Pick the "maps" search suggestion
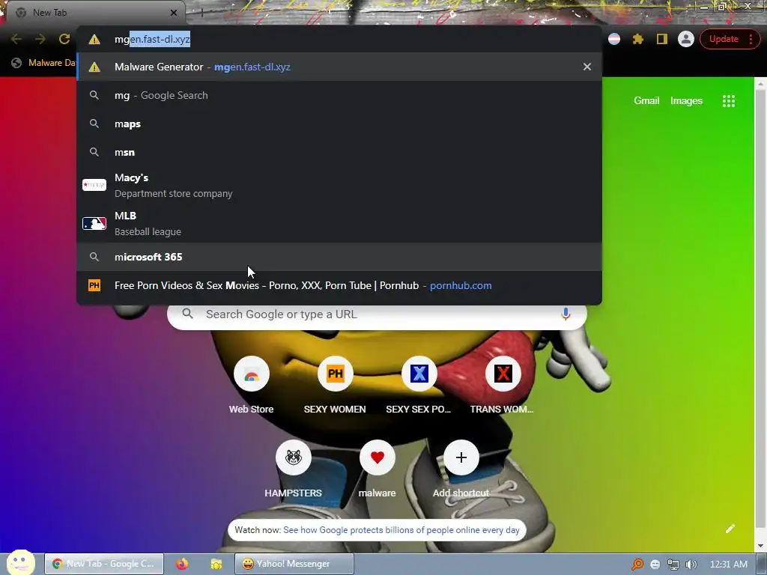767x575 pixels. click(339, 124)
